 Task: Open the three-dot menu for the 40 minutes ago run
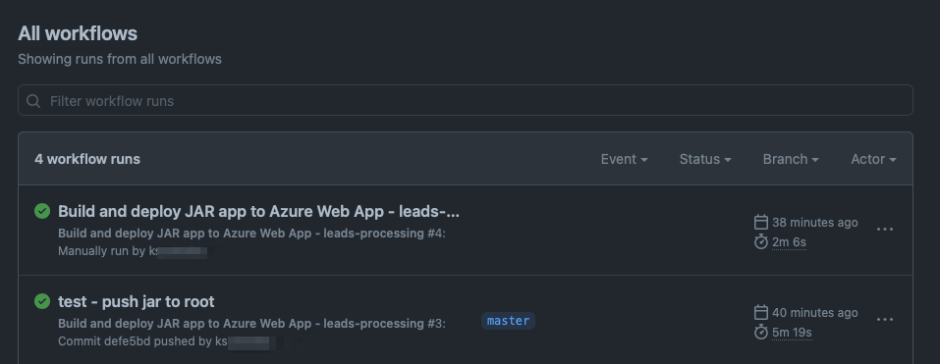(885, 319)
